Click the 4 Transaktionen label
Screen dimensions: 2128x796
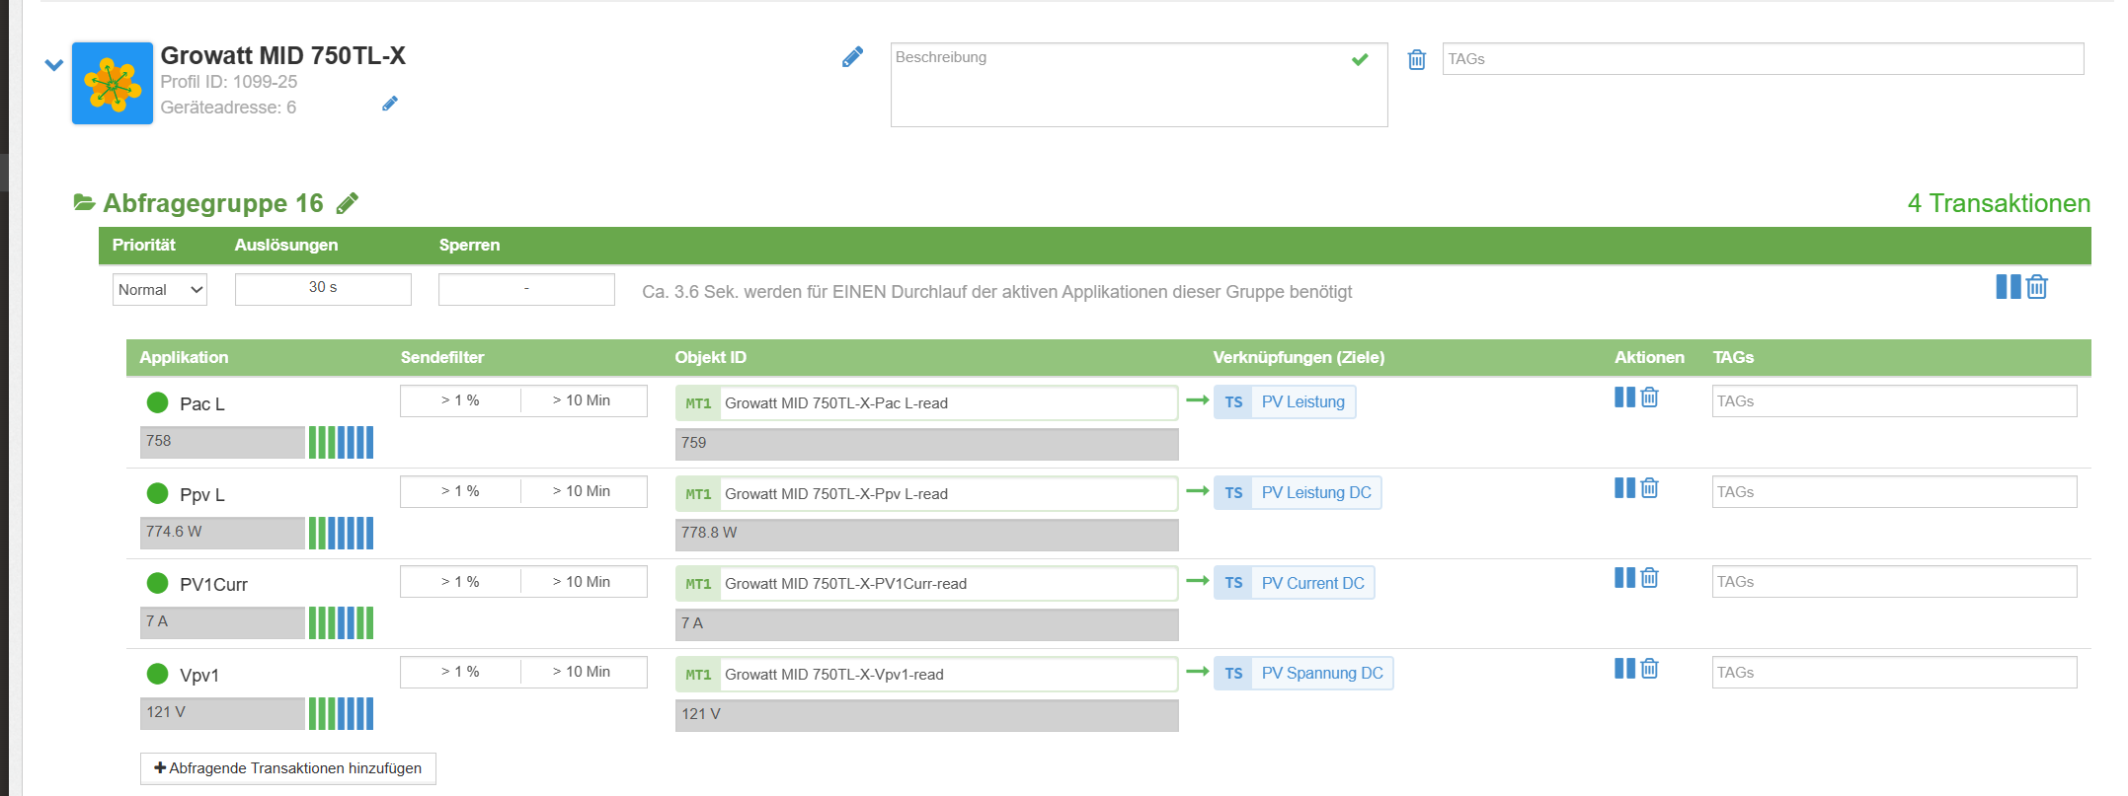pyautogui.click(x=1999, y=203)
